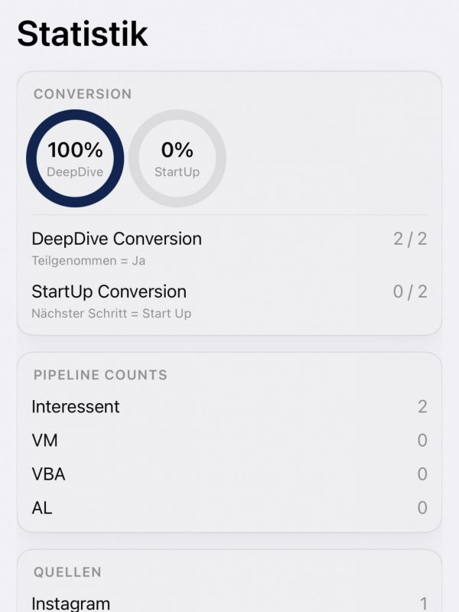
Task: Click the Interessent count of 2
Action: coord(422,407)
